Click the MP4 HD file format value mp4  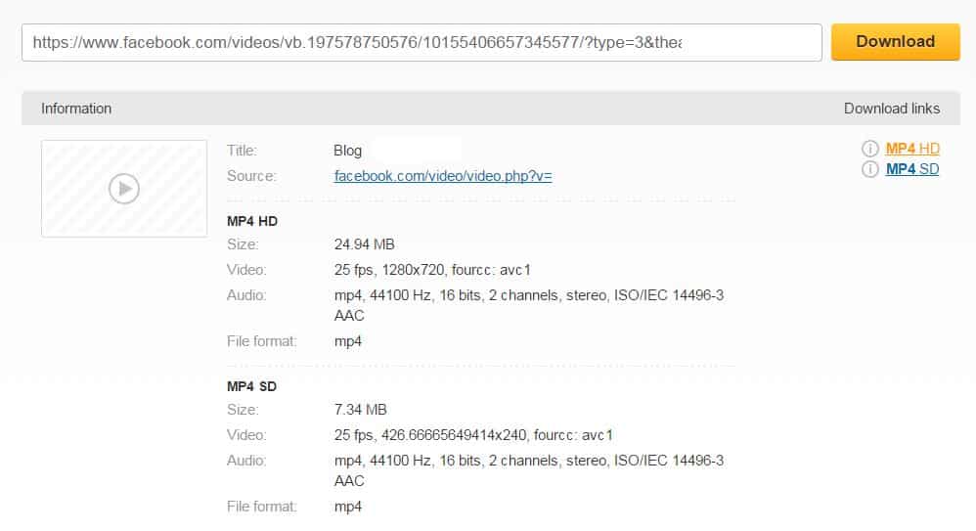347,341
